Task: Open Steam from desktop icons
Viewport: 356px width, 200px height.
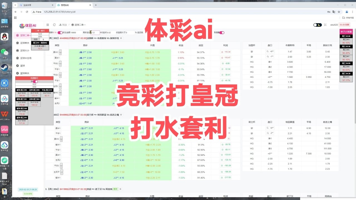Action: pos(4,69)
